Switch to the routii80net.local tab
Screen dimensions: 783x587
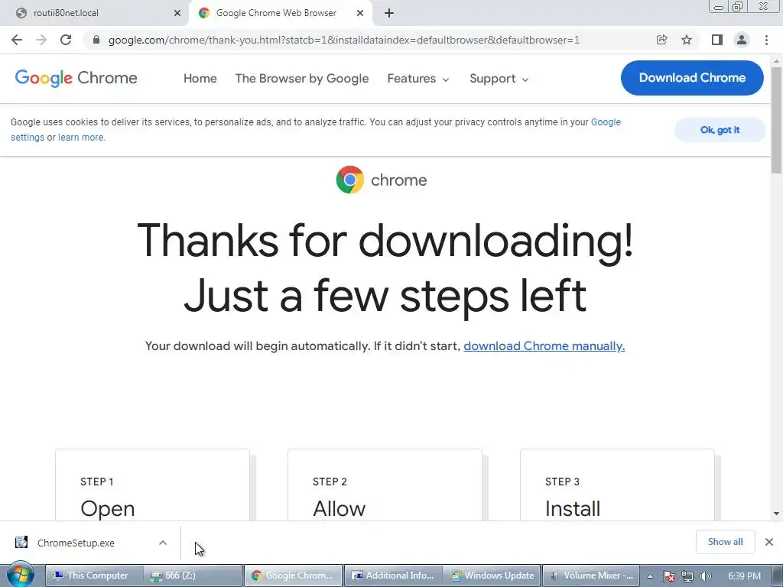click(94, 13)
